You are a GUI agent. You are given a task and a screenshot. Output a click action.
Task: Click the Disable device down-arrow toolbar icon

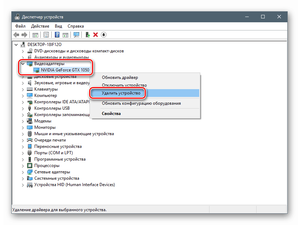point(103,35)
